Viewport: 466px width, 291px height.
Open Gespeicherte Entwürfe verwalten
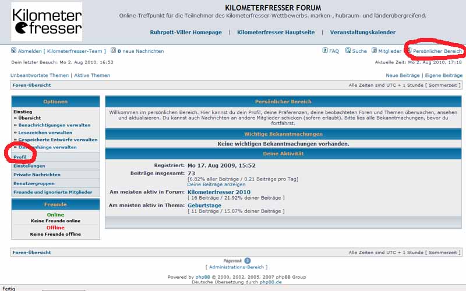point(58,140)
